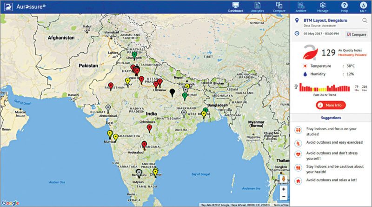Zoom out the map with minus button

coord(283,198)
